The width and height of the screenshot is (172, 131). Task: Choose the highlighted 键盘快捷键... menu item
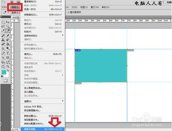pyautogui.click(x=42, y=129)
